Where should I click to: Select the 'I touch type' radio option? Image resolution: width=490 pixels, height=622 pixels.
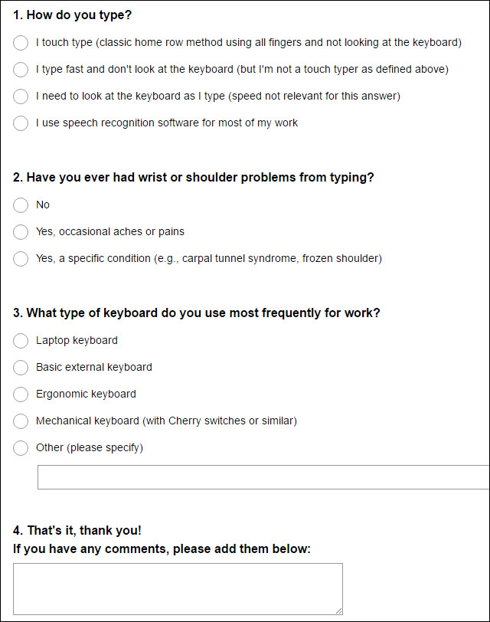(x=21, y=43)
